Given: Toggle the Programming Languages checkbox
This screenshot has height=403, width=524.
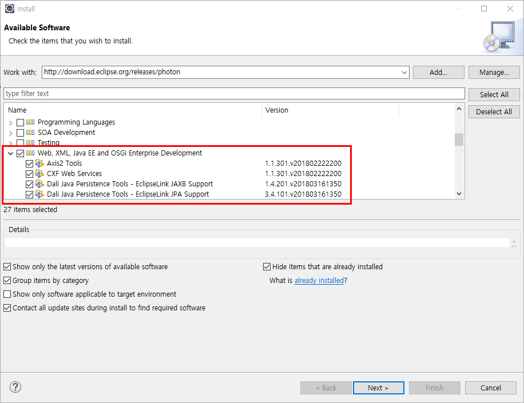Looking at the screenshot, I should [x=21, y=122].
